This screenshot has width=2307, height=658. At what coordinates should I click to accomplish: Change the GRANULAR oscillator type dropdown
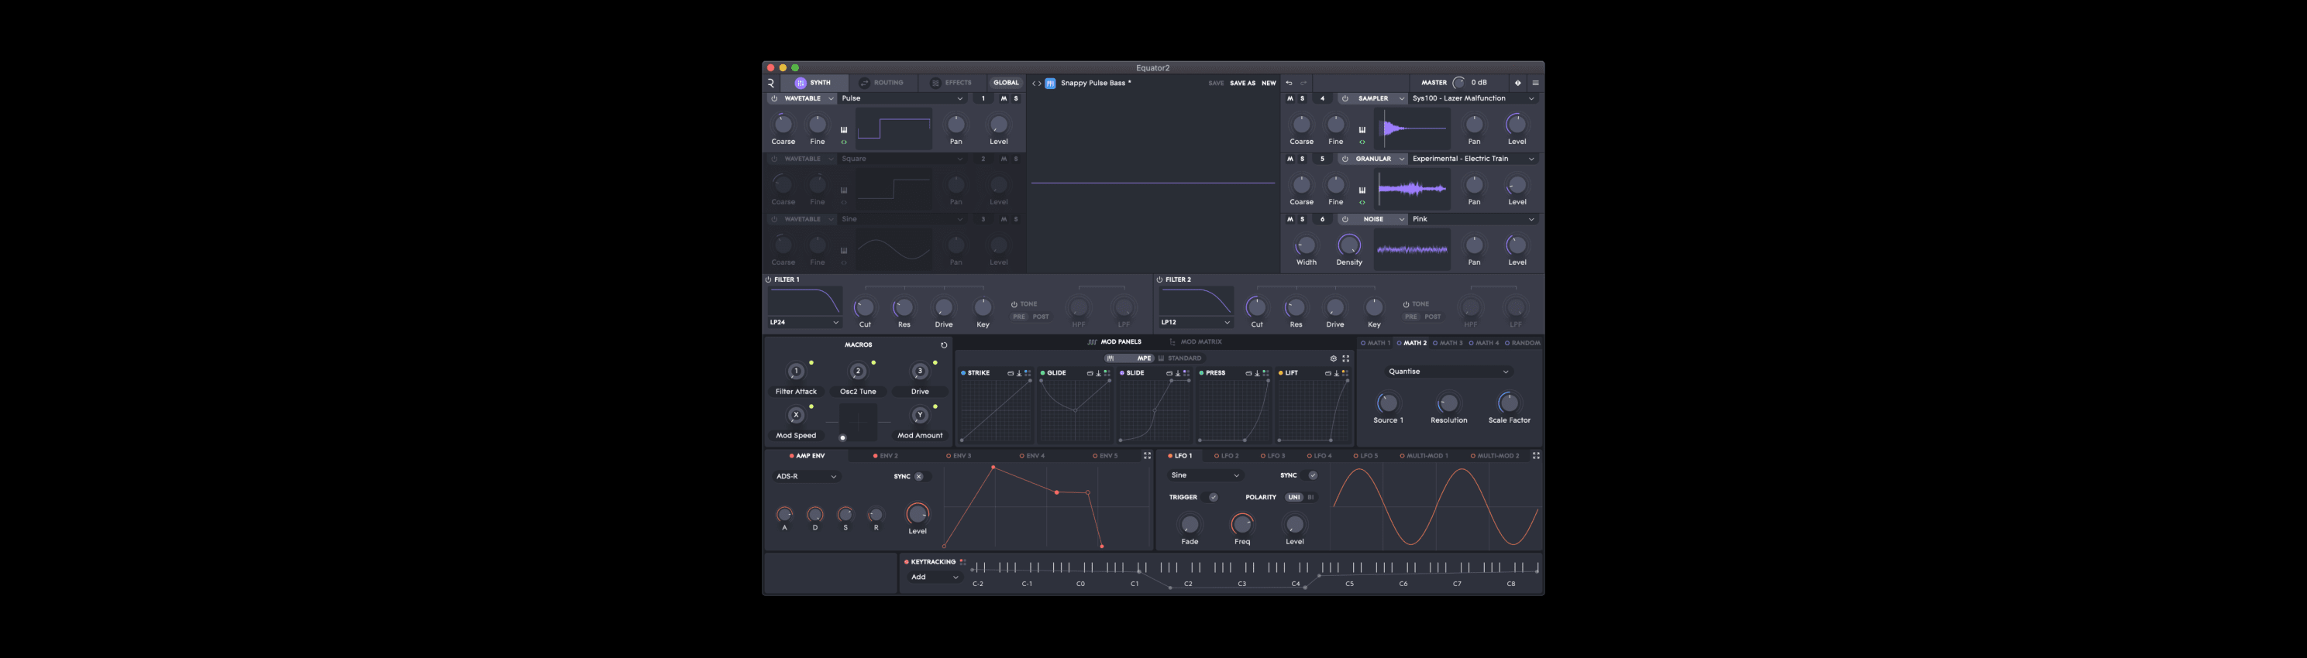1373,159
